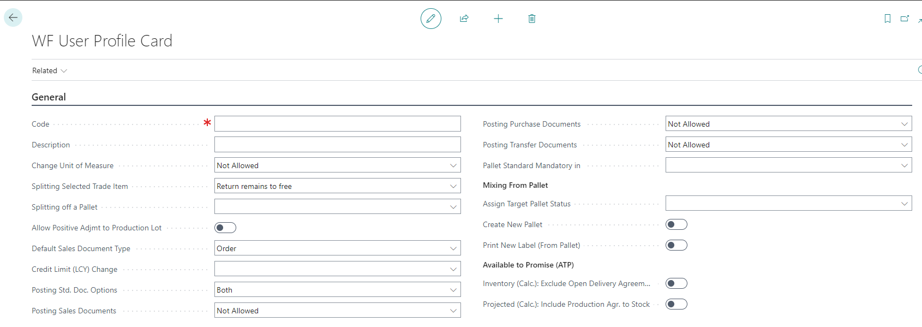
Task: Click into the Code input field
Action: 337,124
